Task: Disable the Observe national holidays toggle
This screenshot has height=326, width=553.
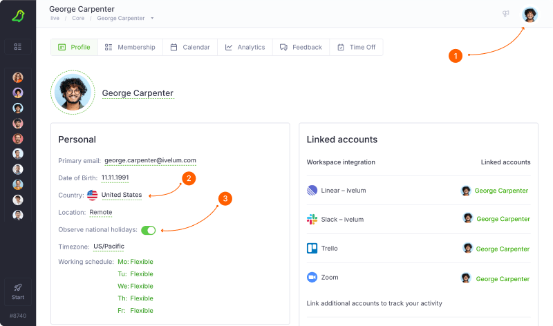Action: pos(149,230)
